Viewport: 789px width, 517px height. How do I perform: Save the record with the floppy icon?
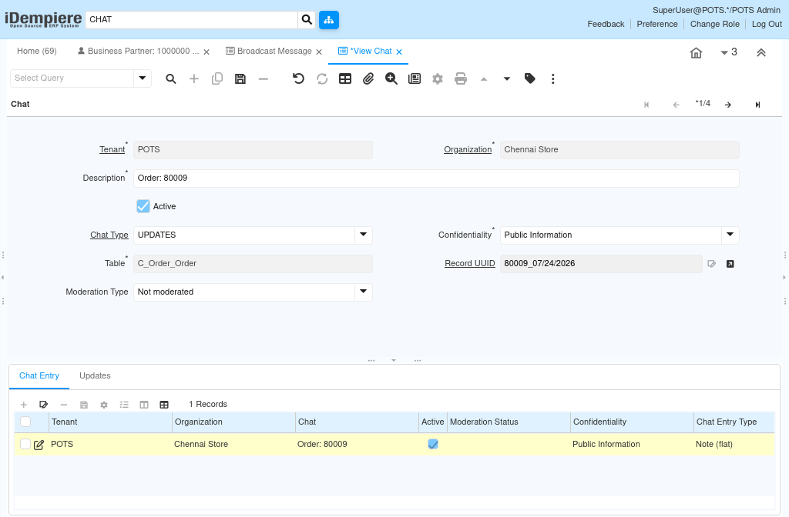pyautogui.click(x=240, y=79)
